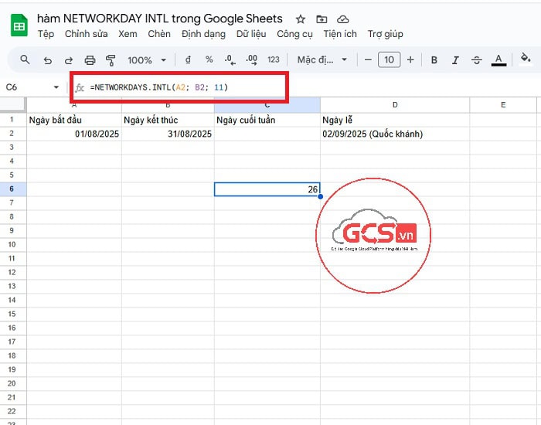Click the redo arrow icon
The height and width of the screenshot is (425, 541).
[69, 59]
